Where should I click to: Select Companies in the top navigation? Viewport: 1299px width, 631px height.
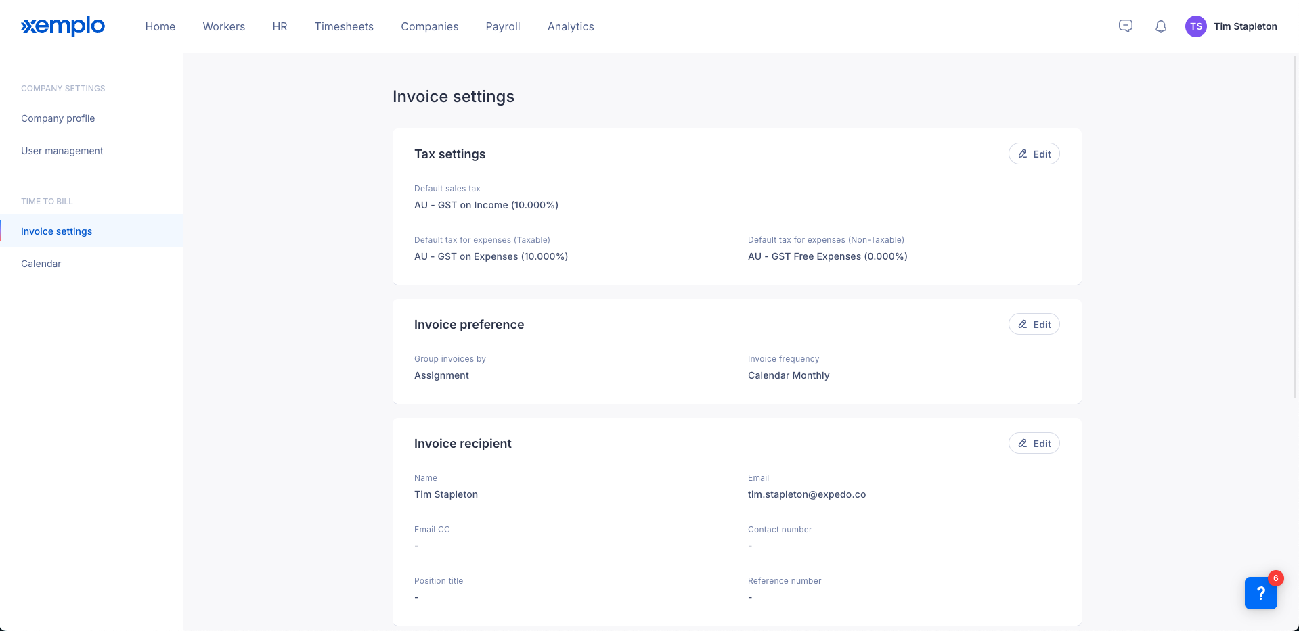[x=429, y=26]
